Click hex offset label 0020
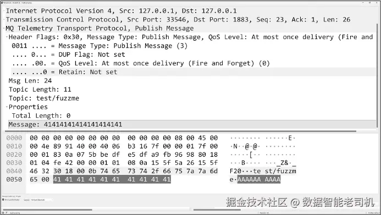Image resolution: width=381 pixels, height=215 pixels. pos(14,155)
